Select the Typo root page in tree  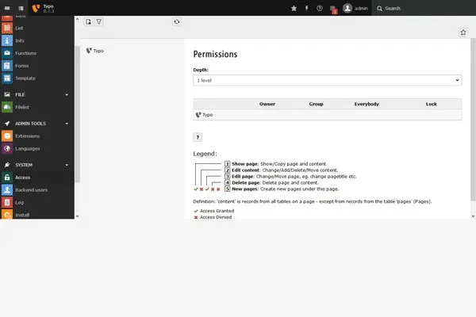click(98, 51)
